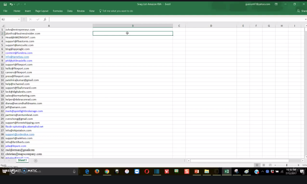Screen dimensions: 307x184
Task: Open Microsoft Edge from the taskbar
Action: click(87, 171)
